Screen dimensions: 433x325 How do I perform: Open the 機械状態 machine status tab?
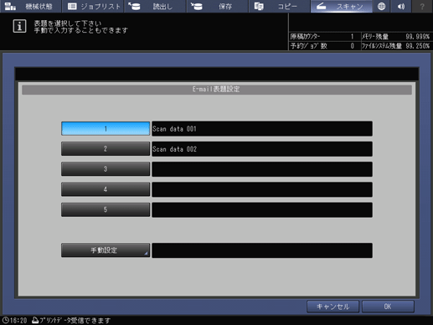point(30,6)
